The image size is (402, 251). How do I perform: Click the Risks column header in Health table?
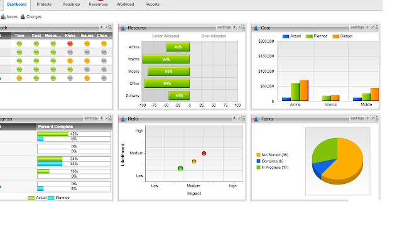(x=70, y=36)
